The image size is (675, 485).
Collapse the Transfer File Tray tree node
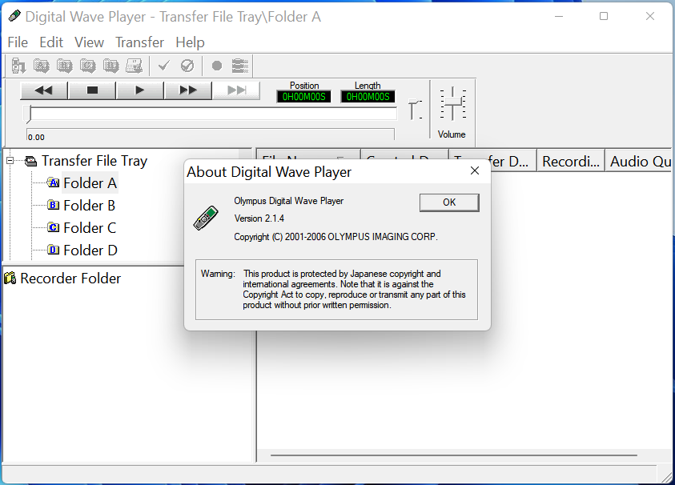coord(10,161)
